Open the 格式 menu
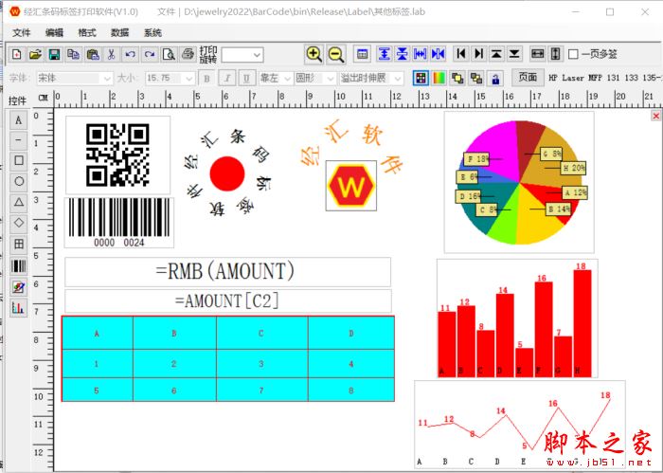663x473 pixels. coord(87,32)
